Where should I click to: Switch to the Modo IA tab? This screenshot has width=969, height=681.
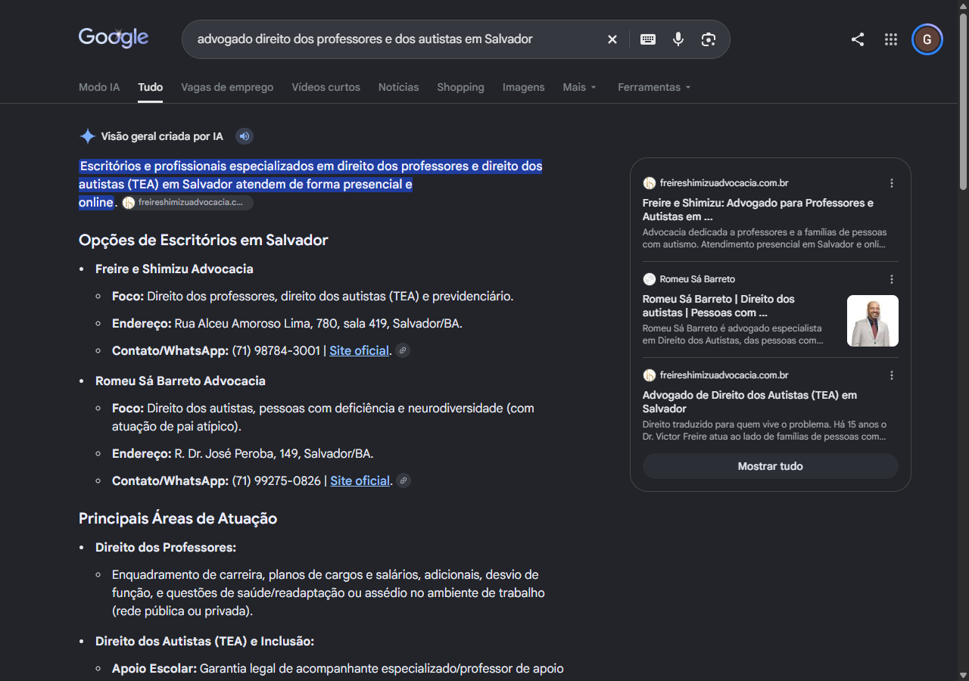[x=99, y=87]
